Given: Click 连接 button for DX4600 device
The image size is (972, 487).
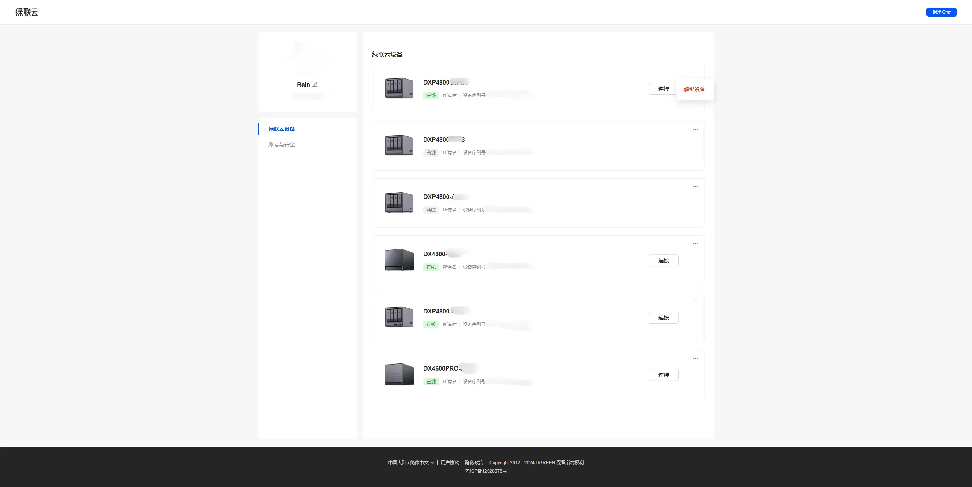Looking at the screenshot, I should [663, 260].
